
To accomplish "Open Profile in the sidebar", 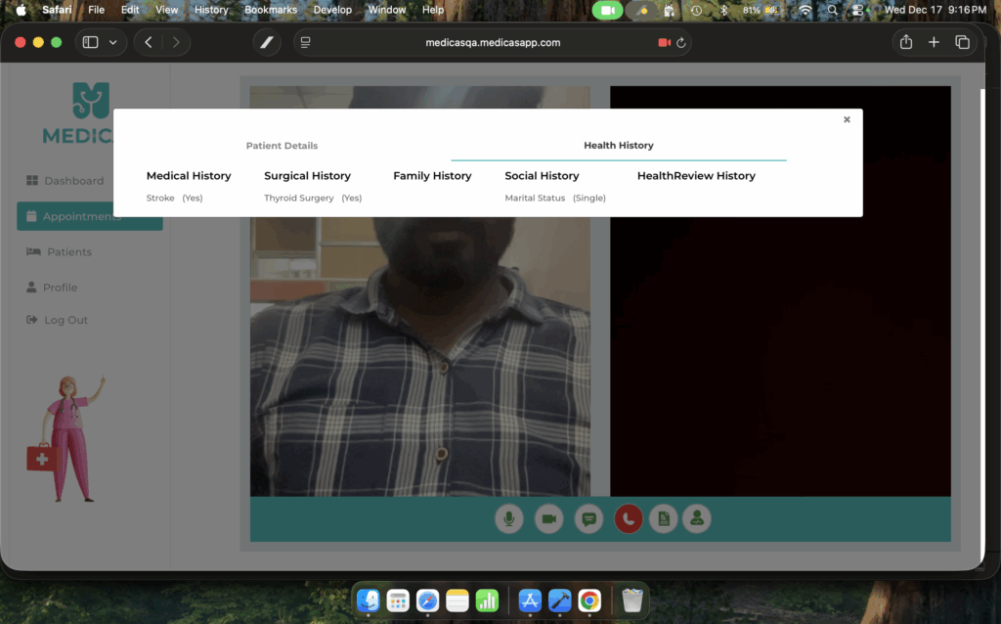I will 52,288.
